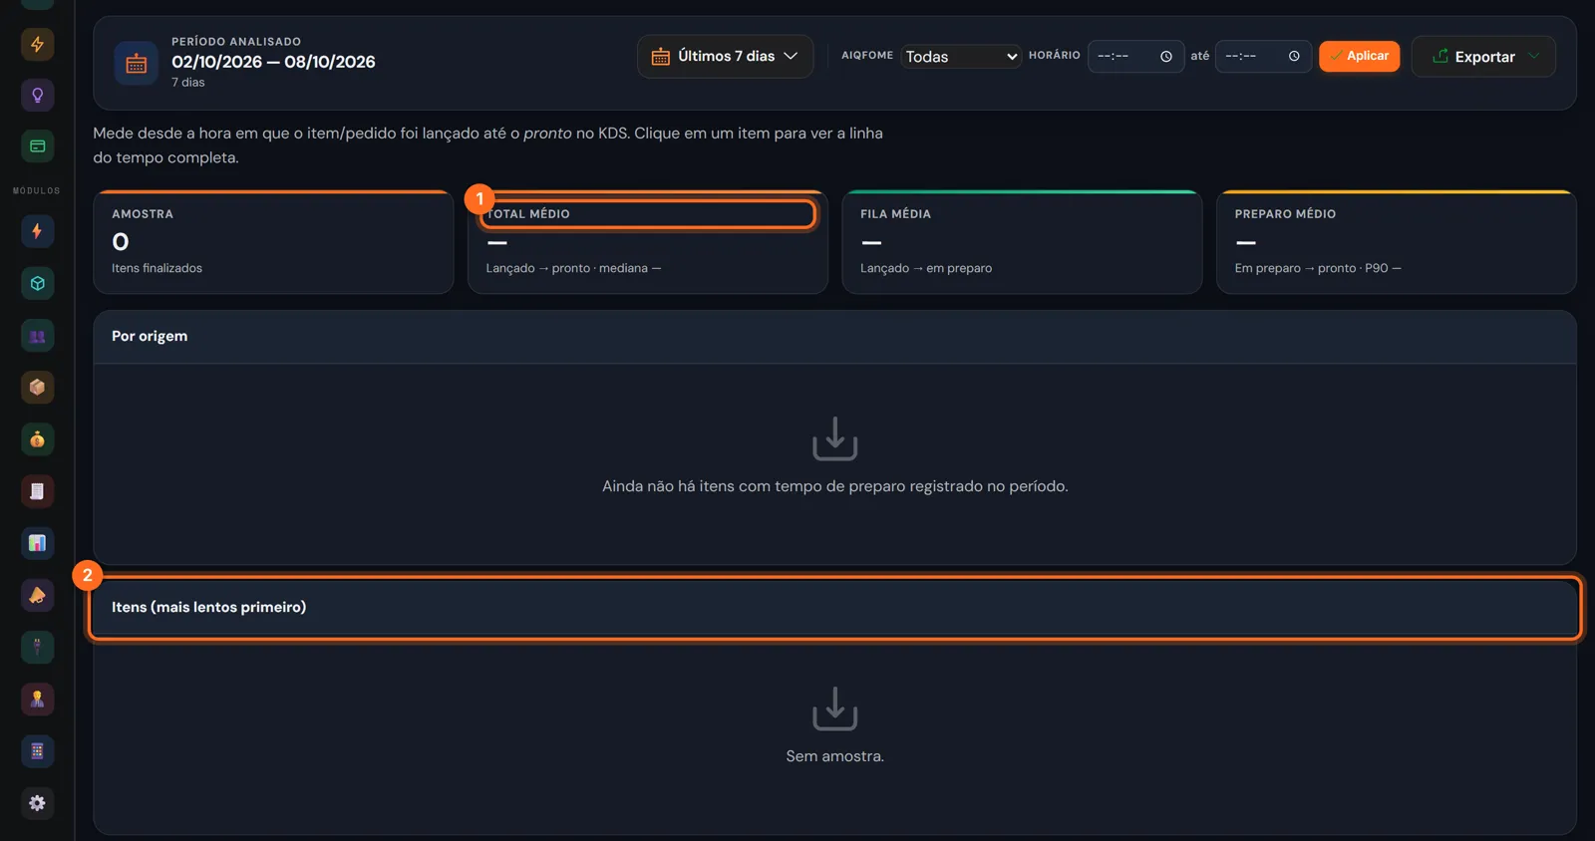Focus the Horário start time input

coord(1135,57)
